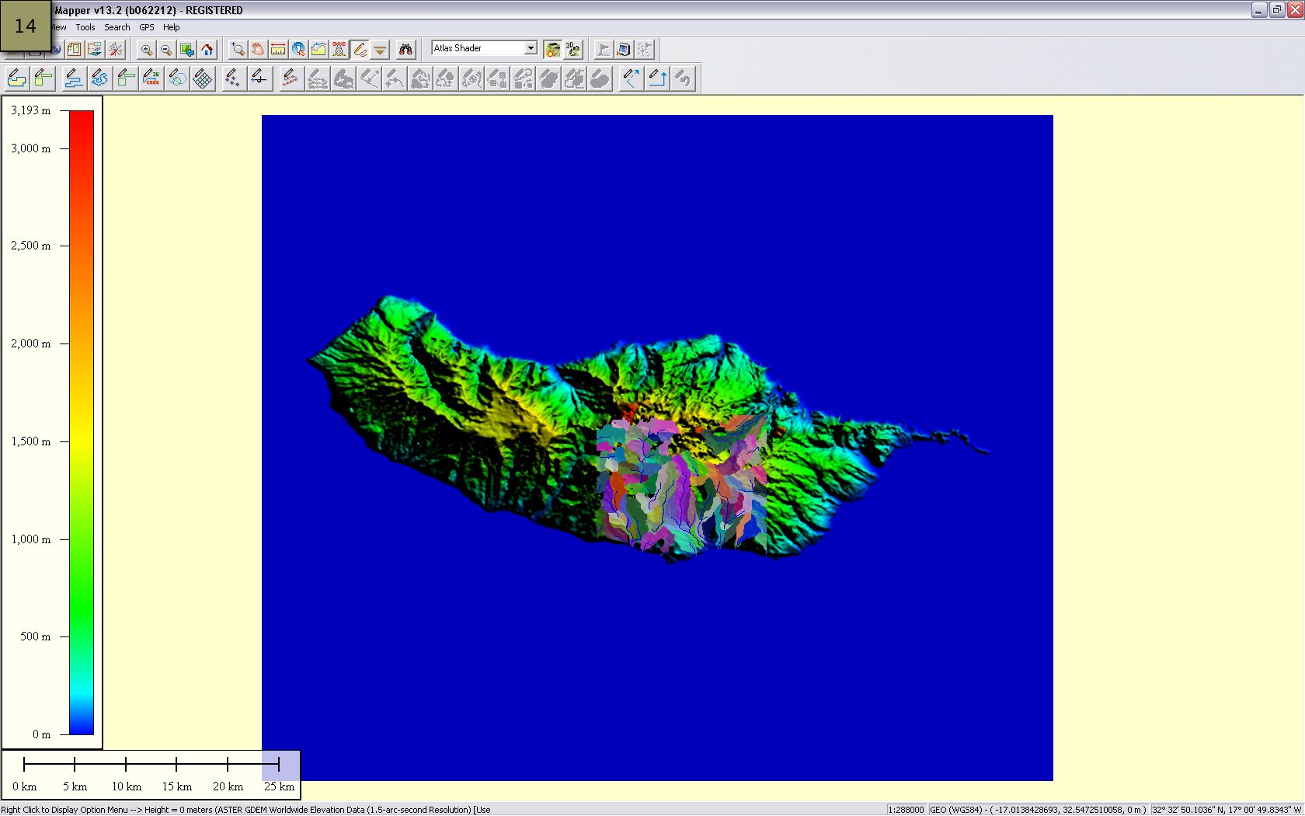Select the Create Area Feature tool
The width and height of the screenshot is (1305, 816).
point(17,78)
